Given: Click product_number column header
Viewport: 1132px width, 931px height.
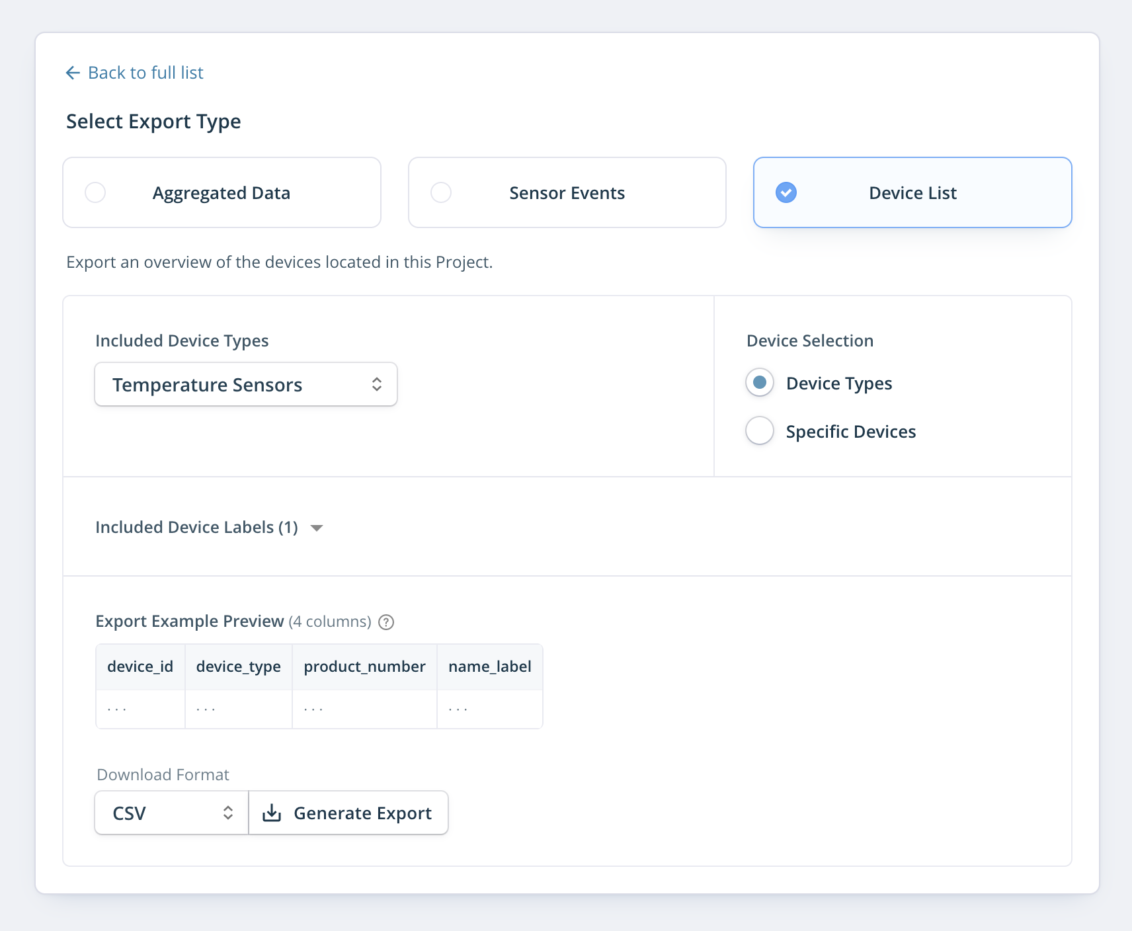Looking at the screenshot, I should coord(364,667).
